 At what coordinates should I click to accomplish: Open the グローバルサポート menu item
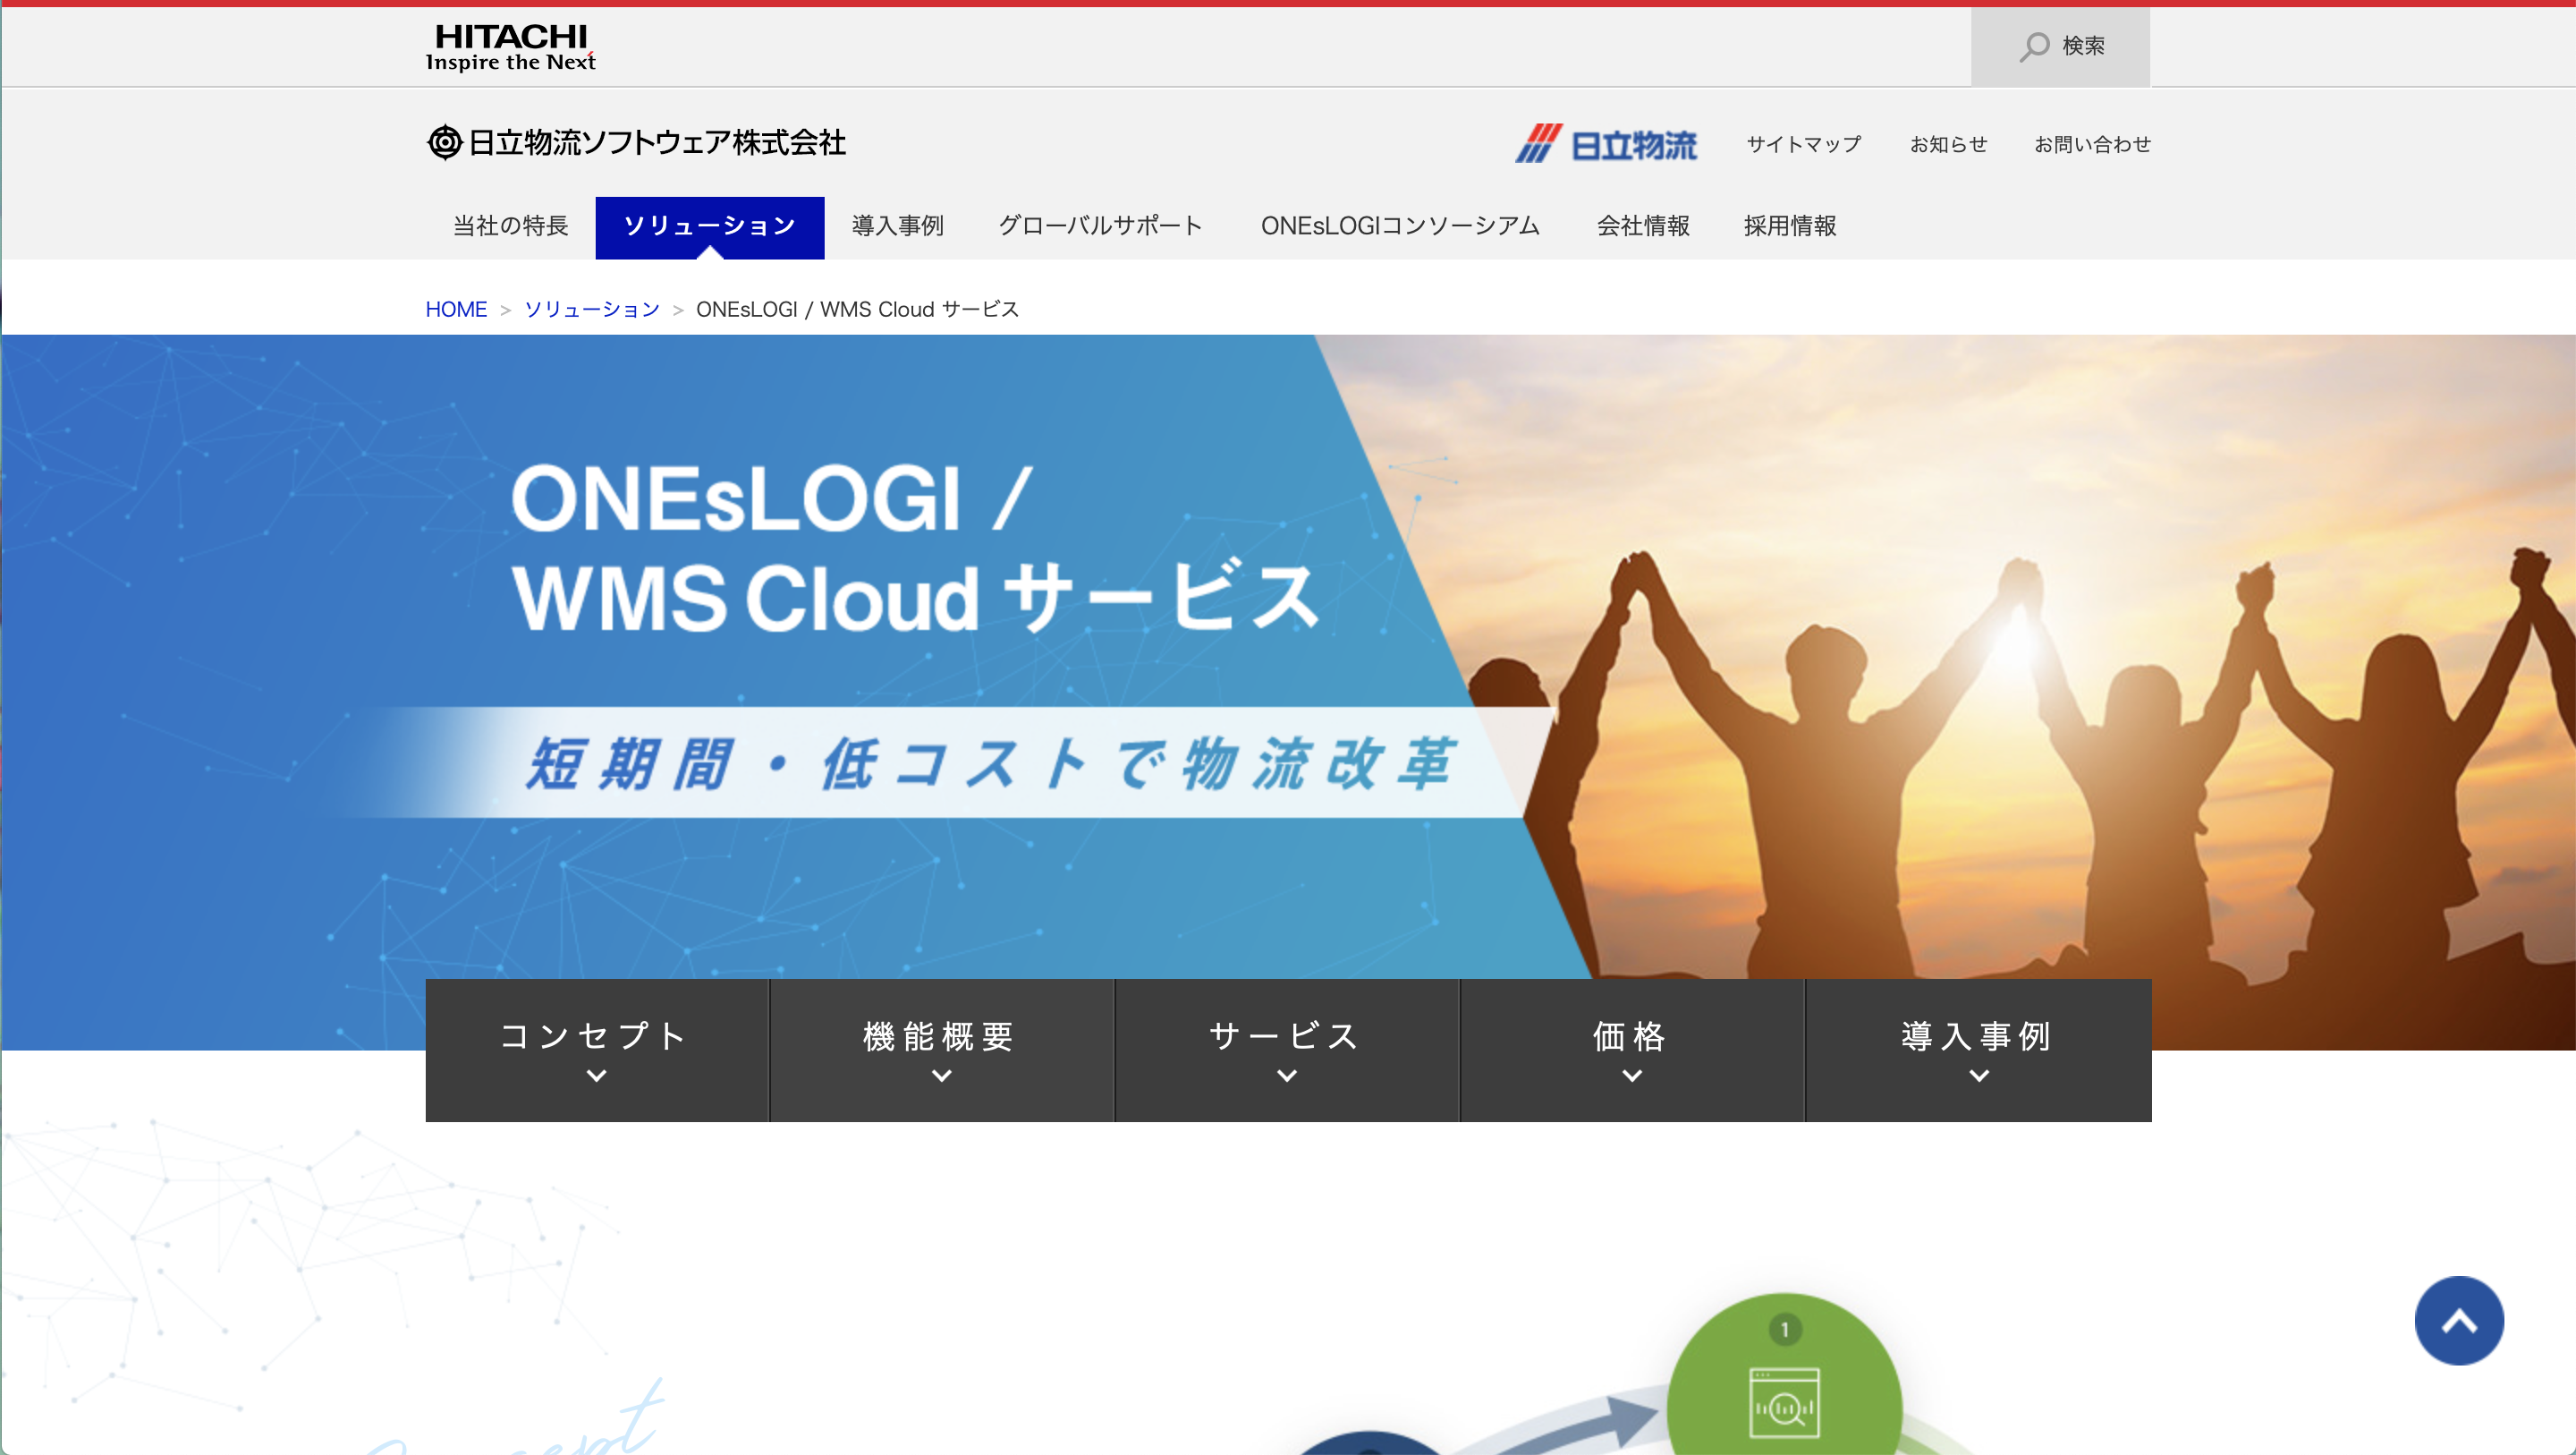1100,226
